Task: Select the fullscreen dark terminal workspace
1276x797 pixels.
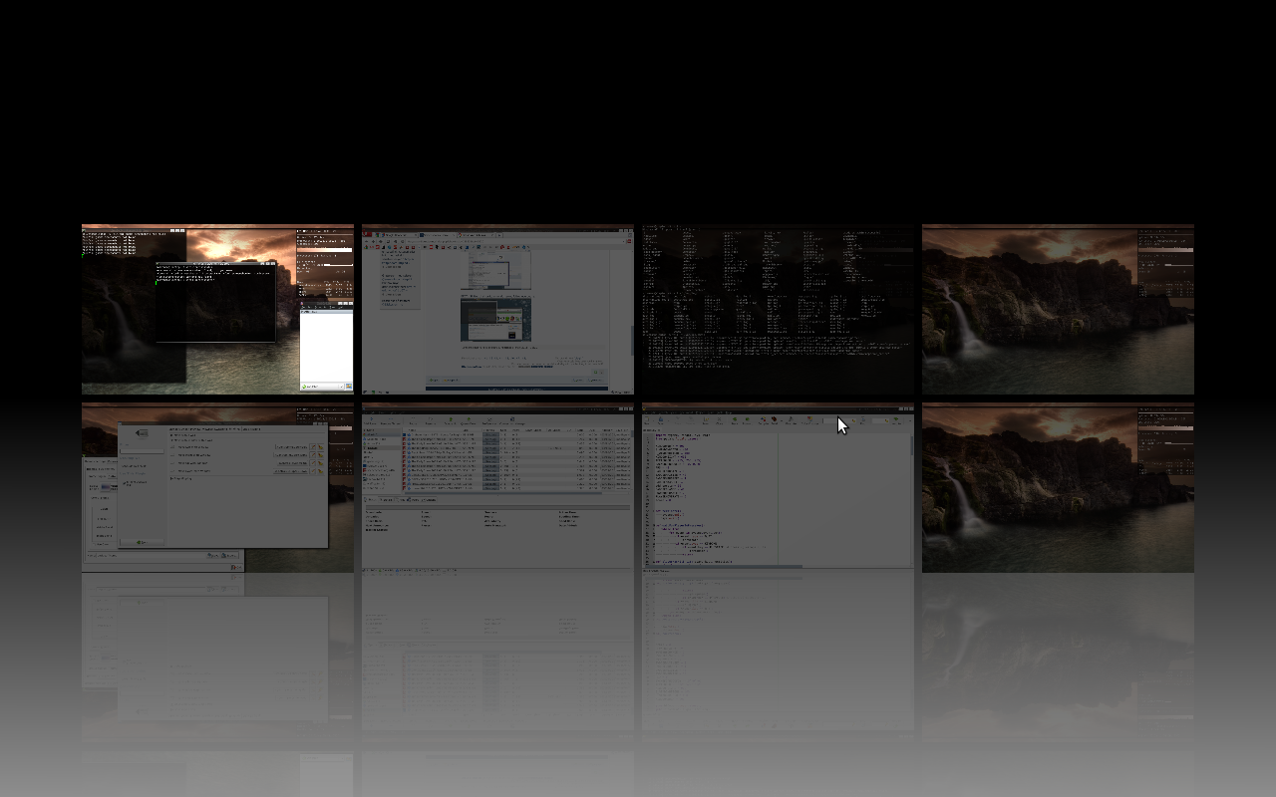Action: point(778,309)
